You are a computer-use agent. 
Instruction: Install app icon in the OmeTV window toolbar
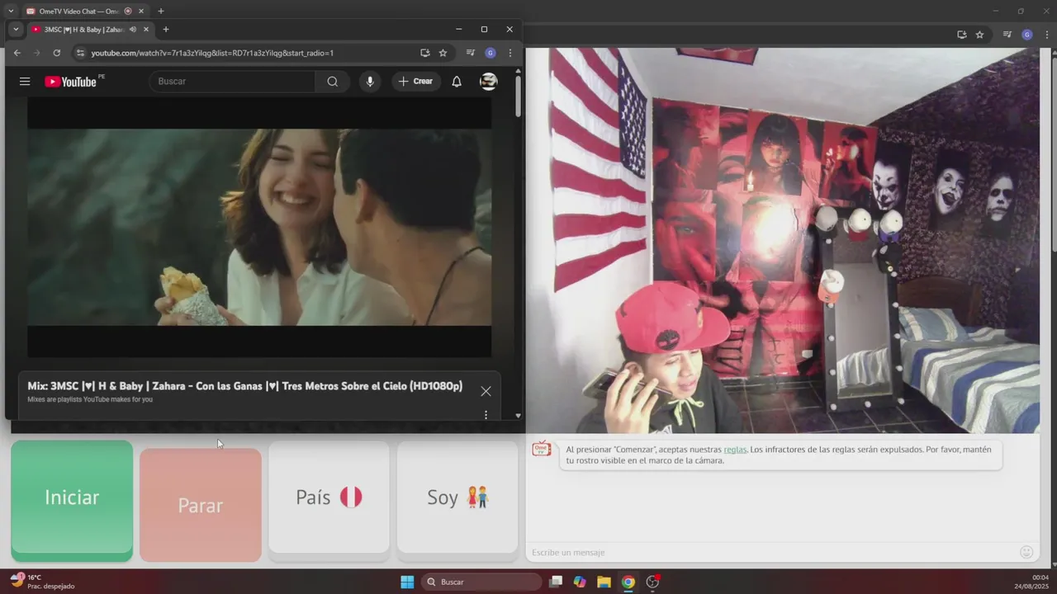961,35
